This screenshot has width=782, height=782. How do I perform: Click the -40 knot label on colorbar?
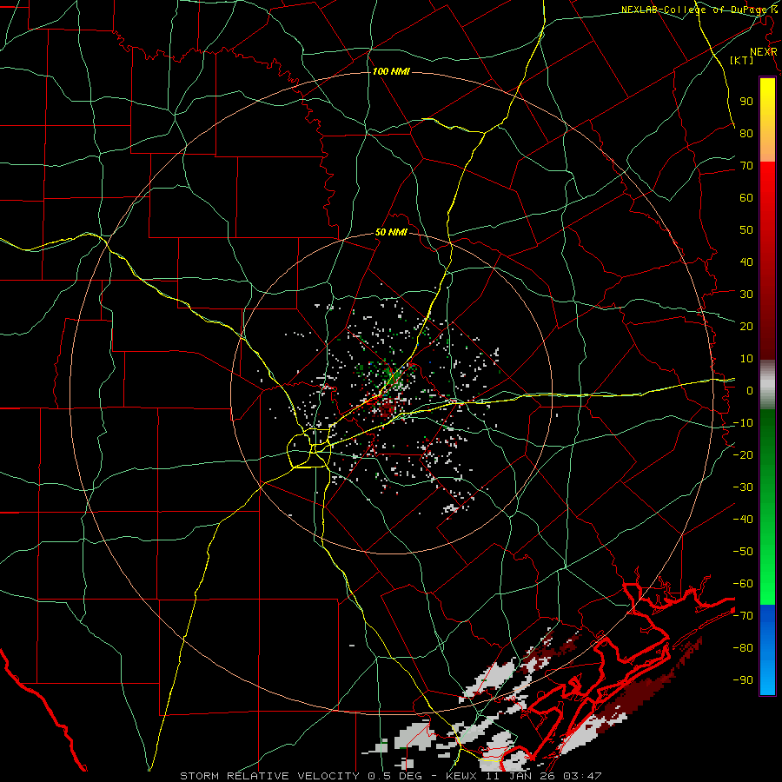tap(743, 520)
